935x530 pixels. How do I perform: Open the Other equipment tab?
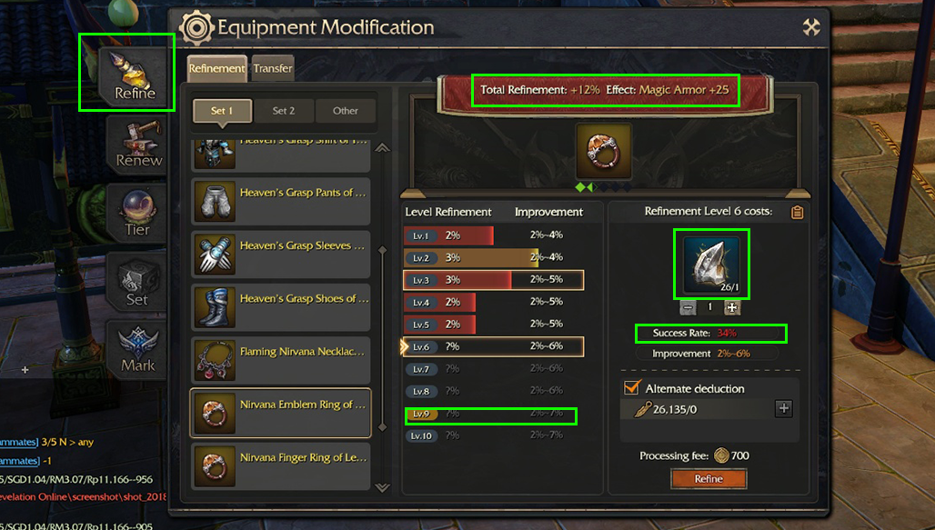[x=346, y=111]
